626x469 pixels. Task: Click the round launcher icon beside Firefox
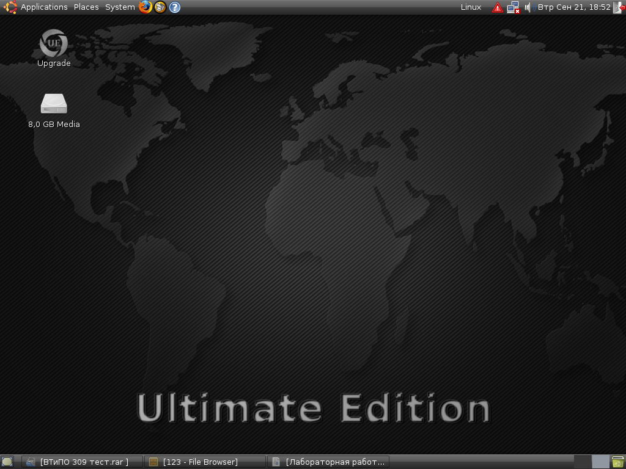tap(160, 7)
